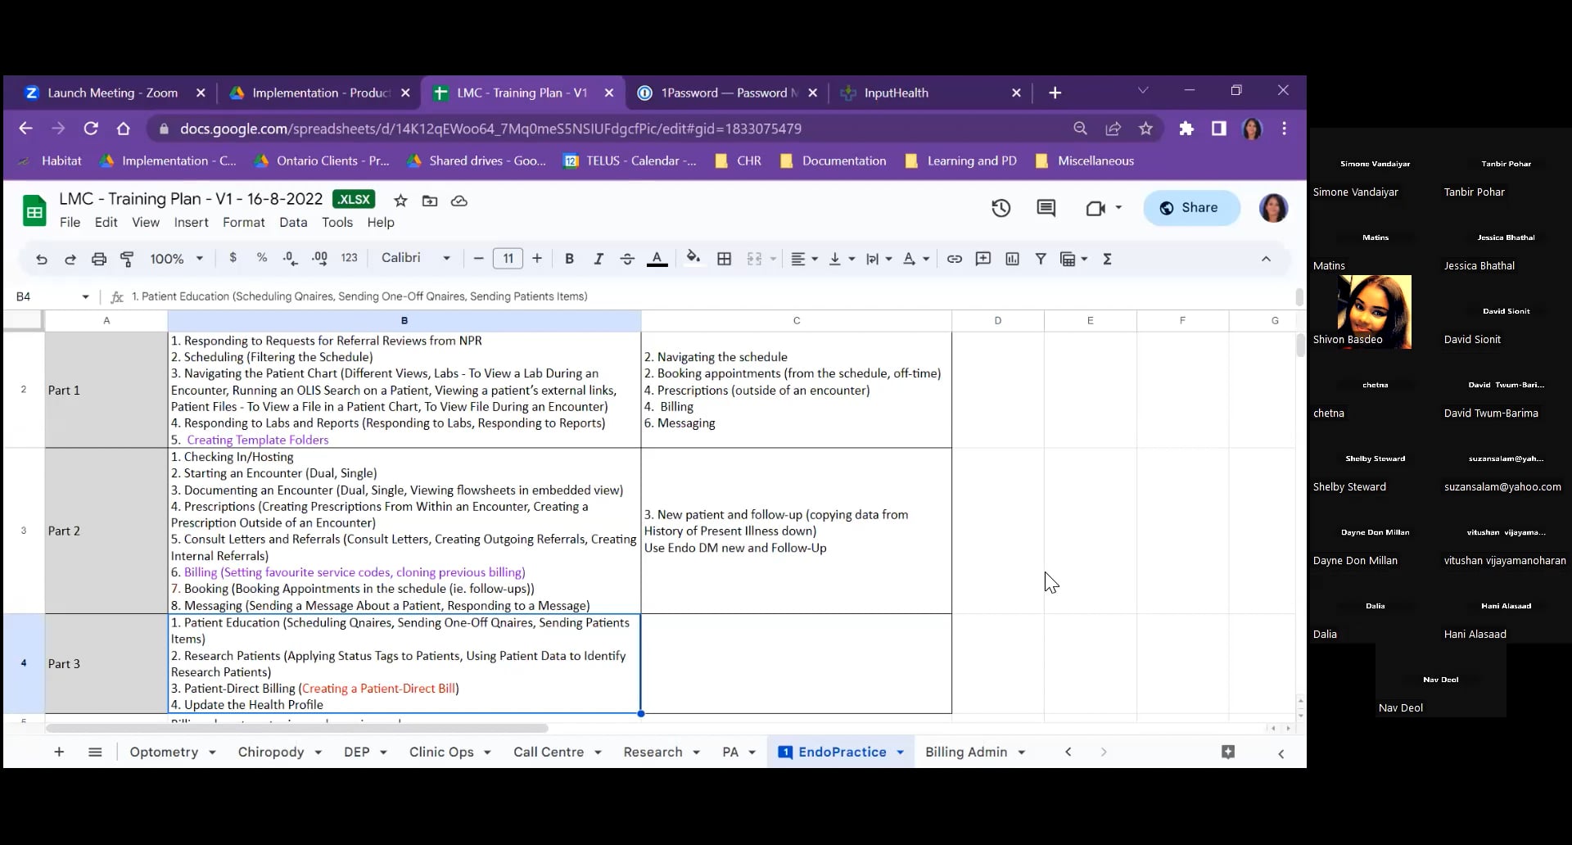Open the comments history icon

click(1046, 208)
